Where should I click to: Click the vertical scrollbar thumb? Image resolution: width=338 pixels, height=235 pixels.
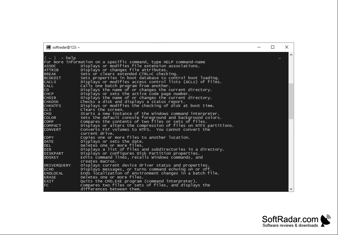[291, 101]
